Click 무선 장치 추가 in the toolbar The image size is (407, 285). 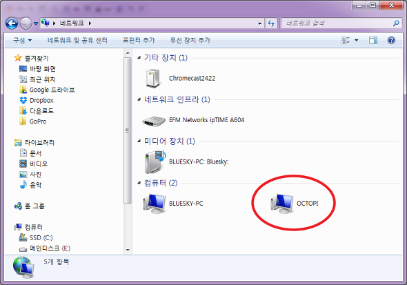(x=190, y=40)
